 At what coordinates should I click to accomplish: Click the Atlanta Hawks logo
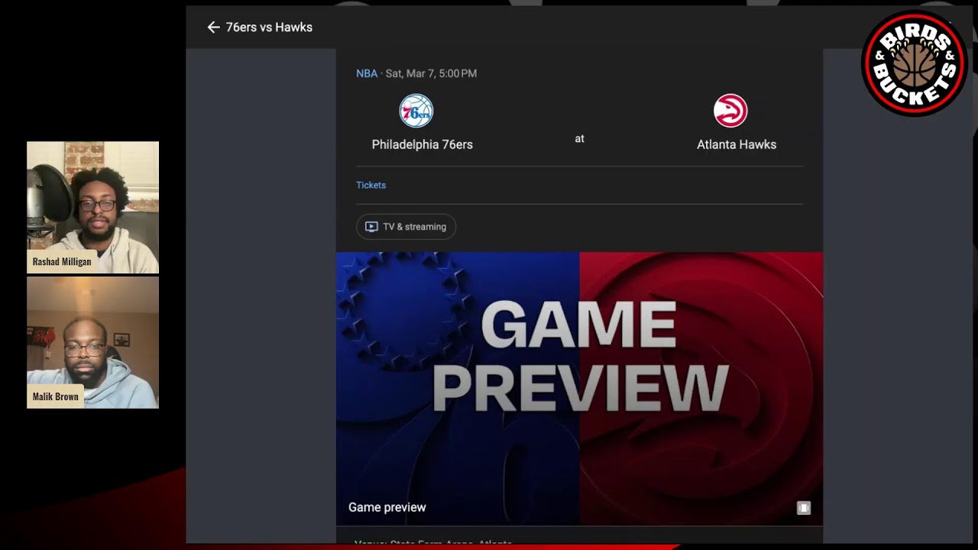point(730,111)
